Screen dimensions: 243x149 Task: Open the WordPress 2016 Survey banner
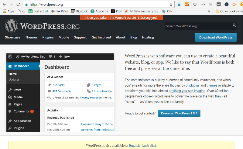[x=121, y=18]
